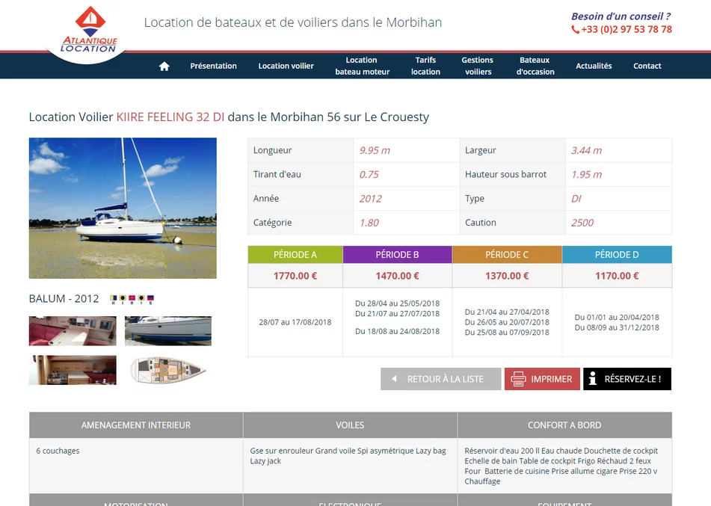Screen dimensions: 711x506
Task: Go to Location bateau moteur page
Action: tap(363, 67)
